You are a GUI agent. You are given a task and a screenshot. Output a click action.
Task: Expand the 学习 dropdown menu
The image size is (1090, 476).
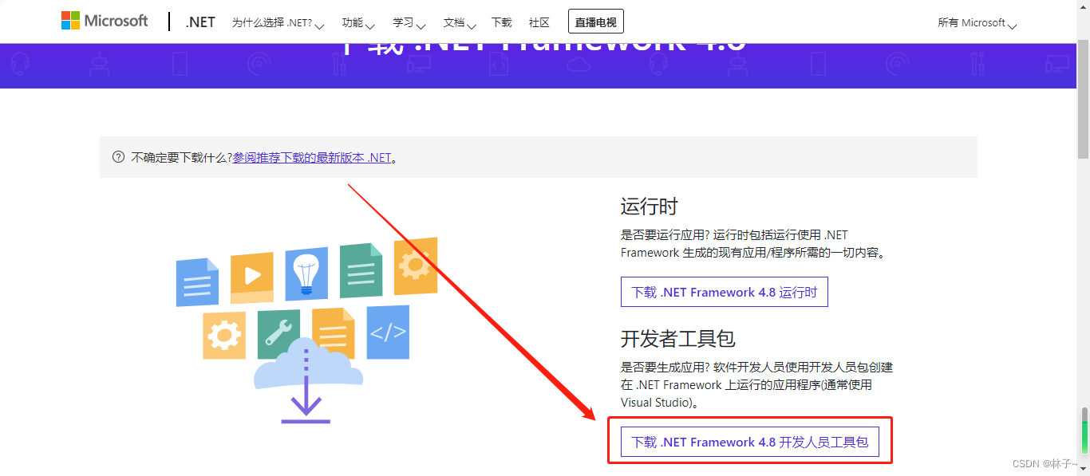coord(409,23)
